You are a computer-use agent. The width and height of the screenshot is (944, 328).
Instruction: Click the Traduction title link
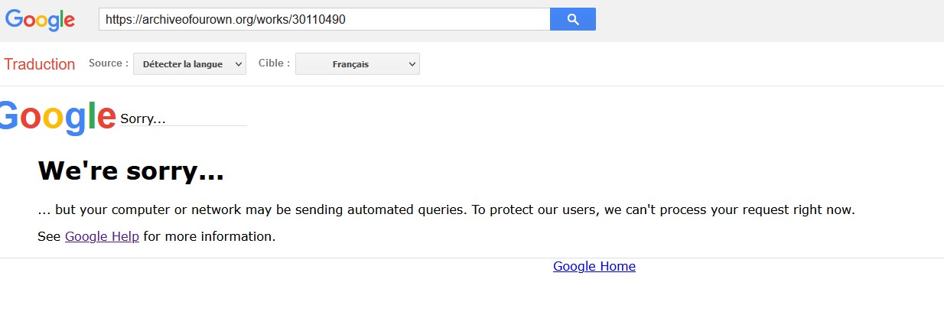[40, 64]
